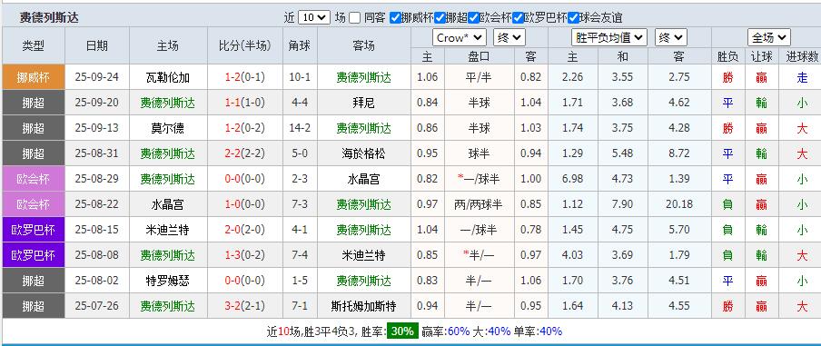The height and width of the screenshot is (346, 821).
Task: Click the 日期 column header
Action: click(97, 45)
